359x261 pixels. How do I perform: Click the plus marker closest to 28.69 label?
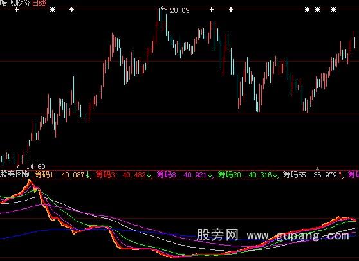click(x=212, y=10)
